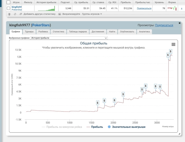The width and height of the screenshot is (185, 142).
Task: Click the '3,348' count cell
Action: (x=68, y=8)
